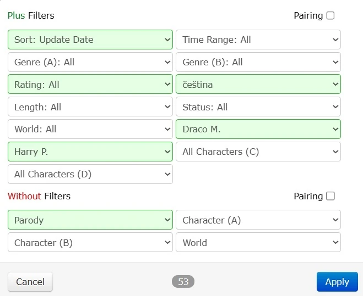Open the Length: All dropdown
363x296 pixels.
coord(90,107)
